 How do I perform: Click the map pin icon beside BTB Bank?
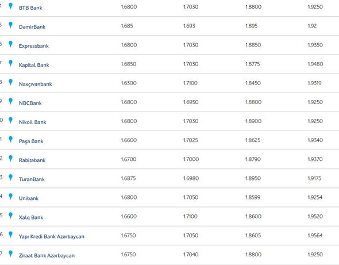coord(10,6)
